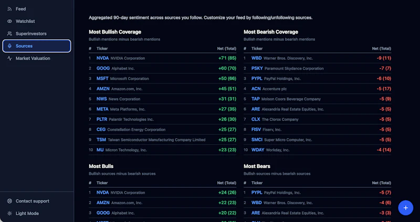The width and height of the screenshot is (420, 222).
Task: Open META ticker link
Action: pyautogui.click(x=102, y=109)
